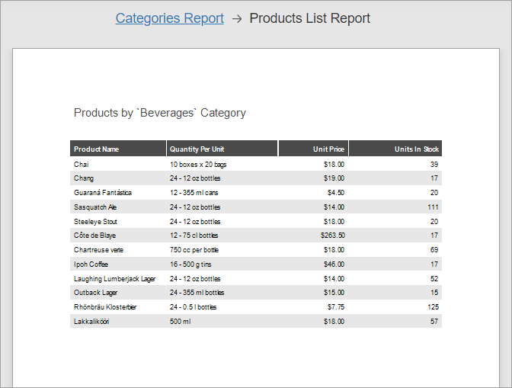The image size is (512, 388).
Task: Select the Ipoh Coffee product cell
Action: [x=91, y=265]
